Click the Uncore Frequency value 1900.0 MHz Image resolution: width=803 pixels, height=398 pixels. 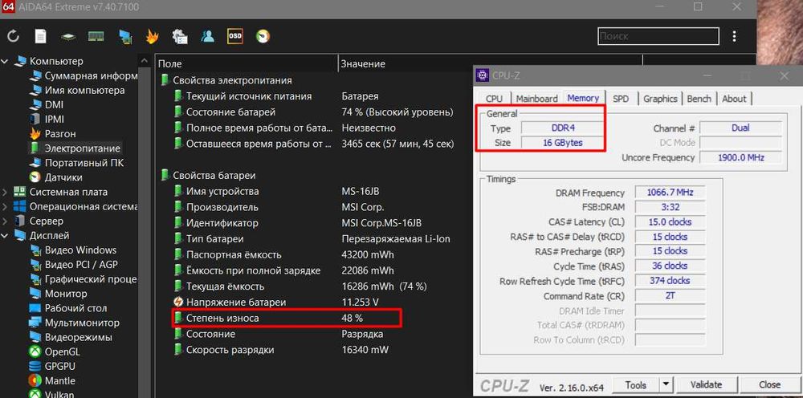tap(740, 157)
